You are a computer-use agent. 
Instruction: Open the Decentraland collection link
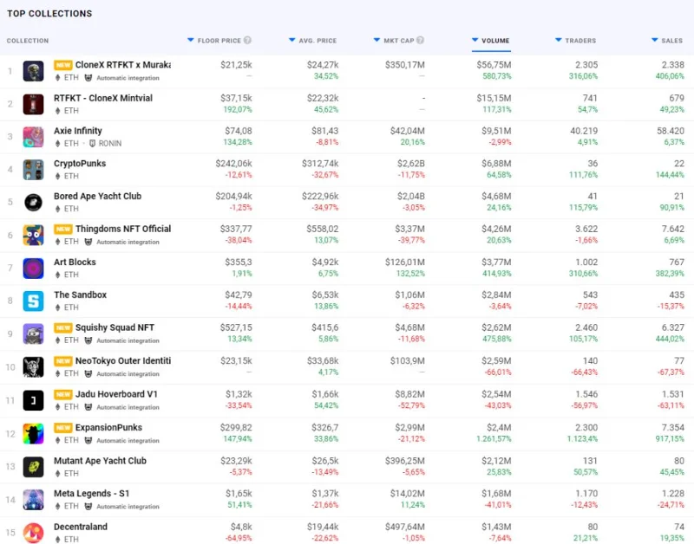(x=81, y=527)
